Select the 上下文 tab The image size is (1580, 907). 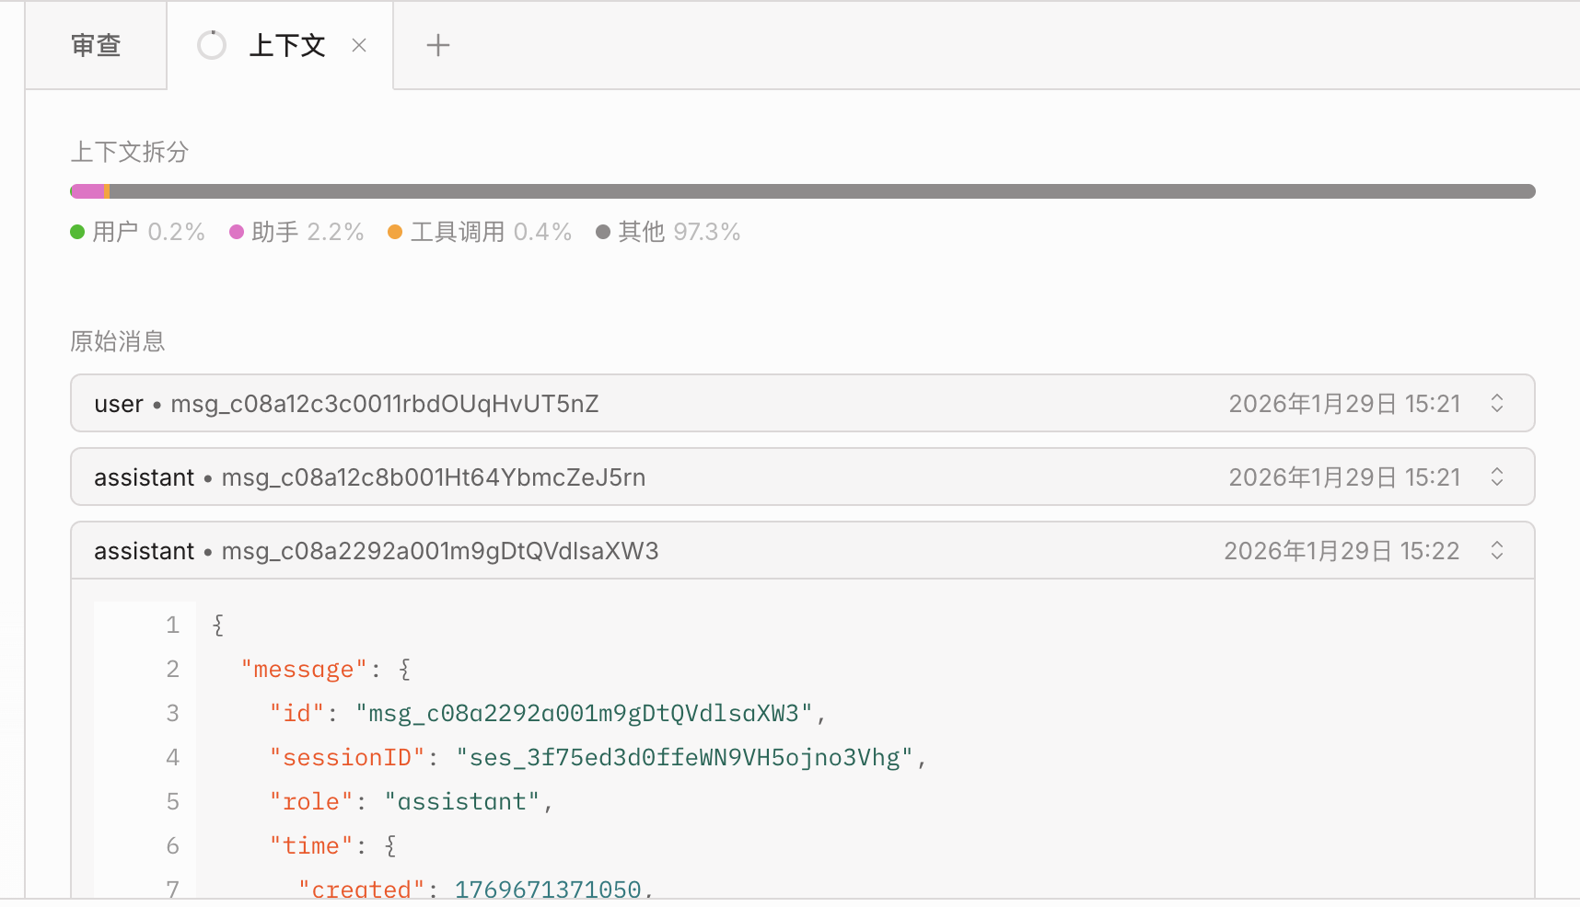(286, 46)
